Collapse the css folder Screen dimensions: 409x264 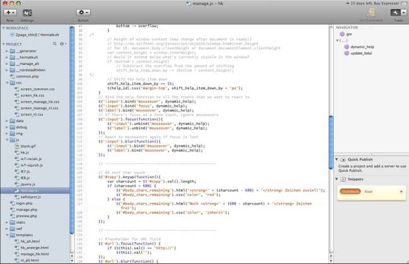7,83
